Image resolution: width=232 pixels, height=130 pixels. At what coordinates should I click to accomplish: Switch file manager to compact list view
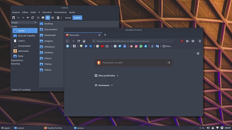[x=48, y=18]
